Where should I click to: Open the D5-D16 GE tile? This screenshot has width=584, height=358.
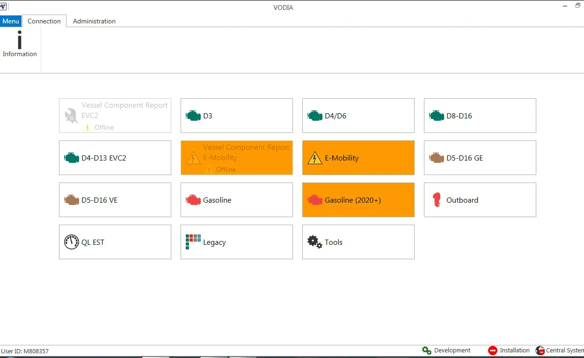(x=480, y=158)
